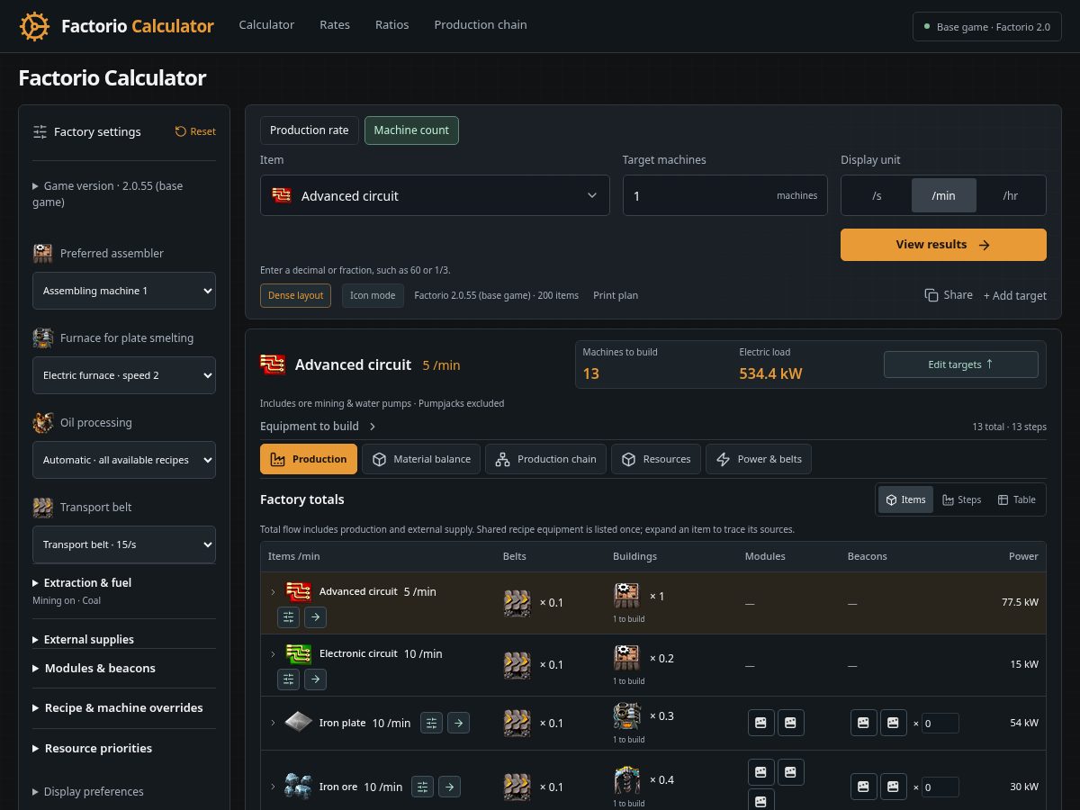
Task: Click the Share copy icon
Action: point(931,295)
